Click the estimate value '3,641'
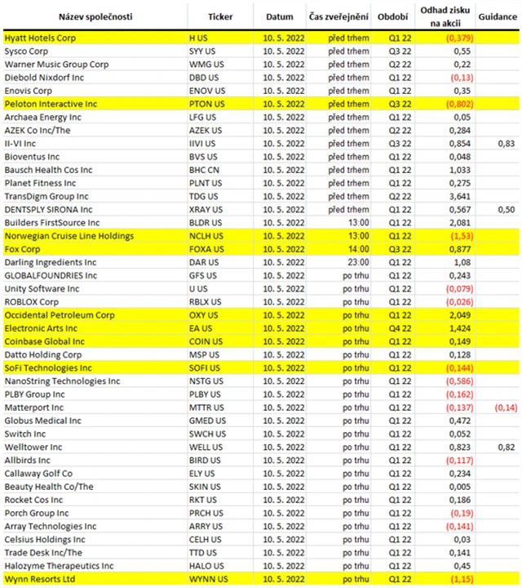Viewport: 522px width, 588px height. (x=460, y=197)
